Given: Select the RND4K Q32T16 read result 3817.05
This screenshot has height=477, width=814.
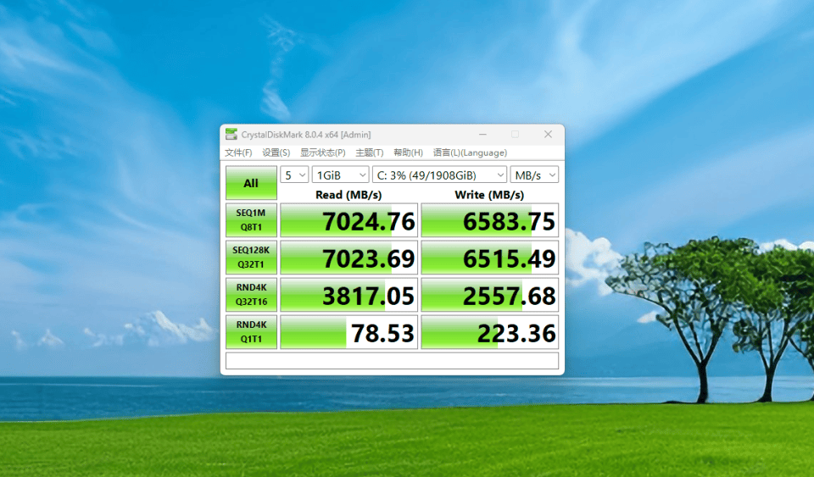Looking at the screenshot, I should tap(348, 295).
